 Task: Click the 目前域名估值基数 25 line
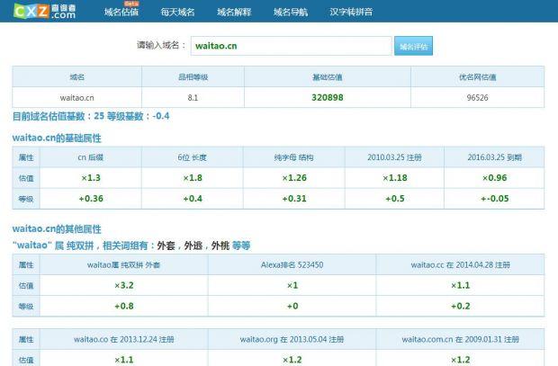91,116
